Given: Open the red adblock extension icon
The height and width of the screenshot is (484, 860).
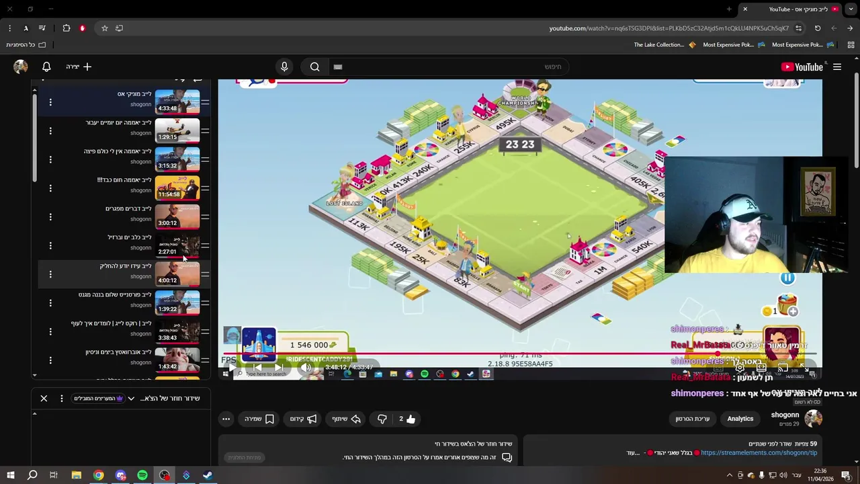Looking at the screenshot, I should (83, 28).
